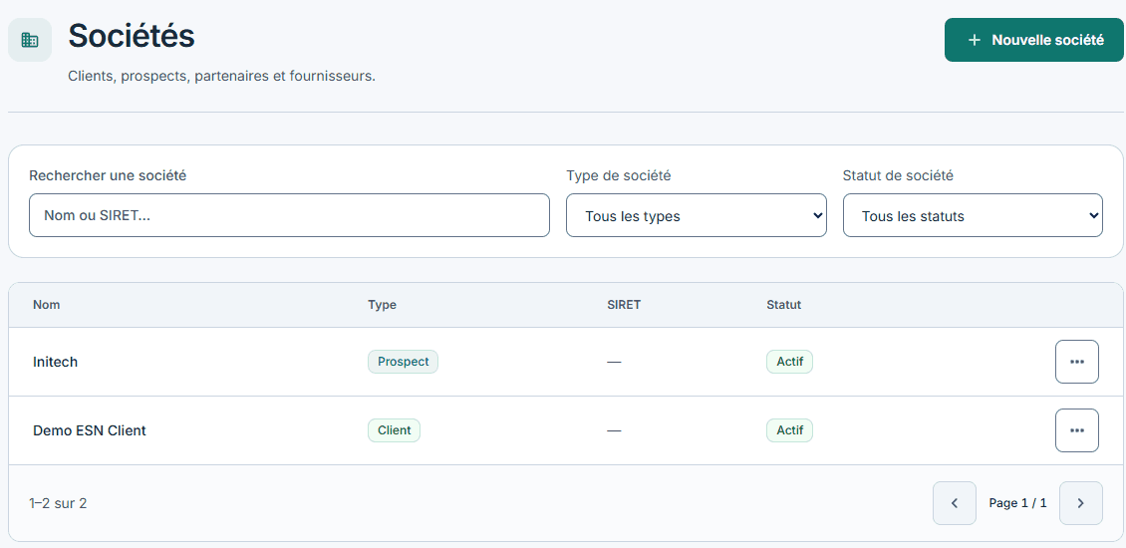The image size is (1126, 548).
Task: Sort by the Type column header
Action: [x=382, y=305]
